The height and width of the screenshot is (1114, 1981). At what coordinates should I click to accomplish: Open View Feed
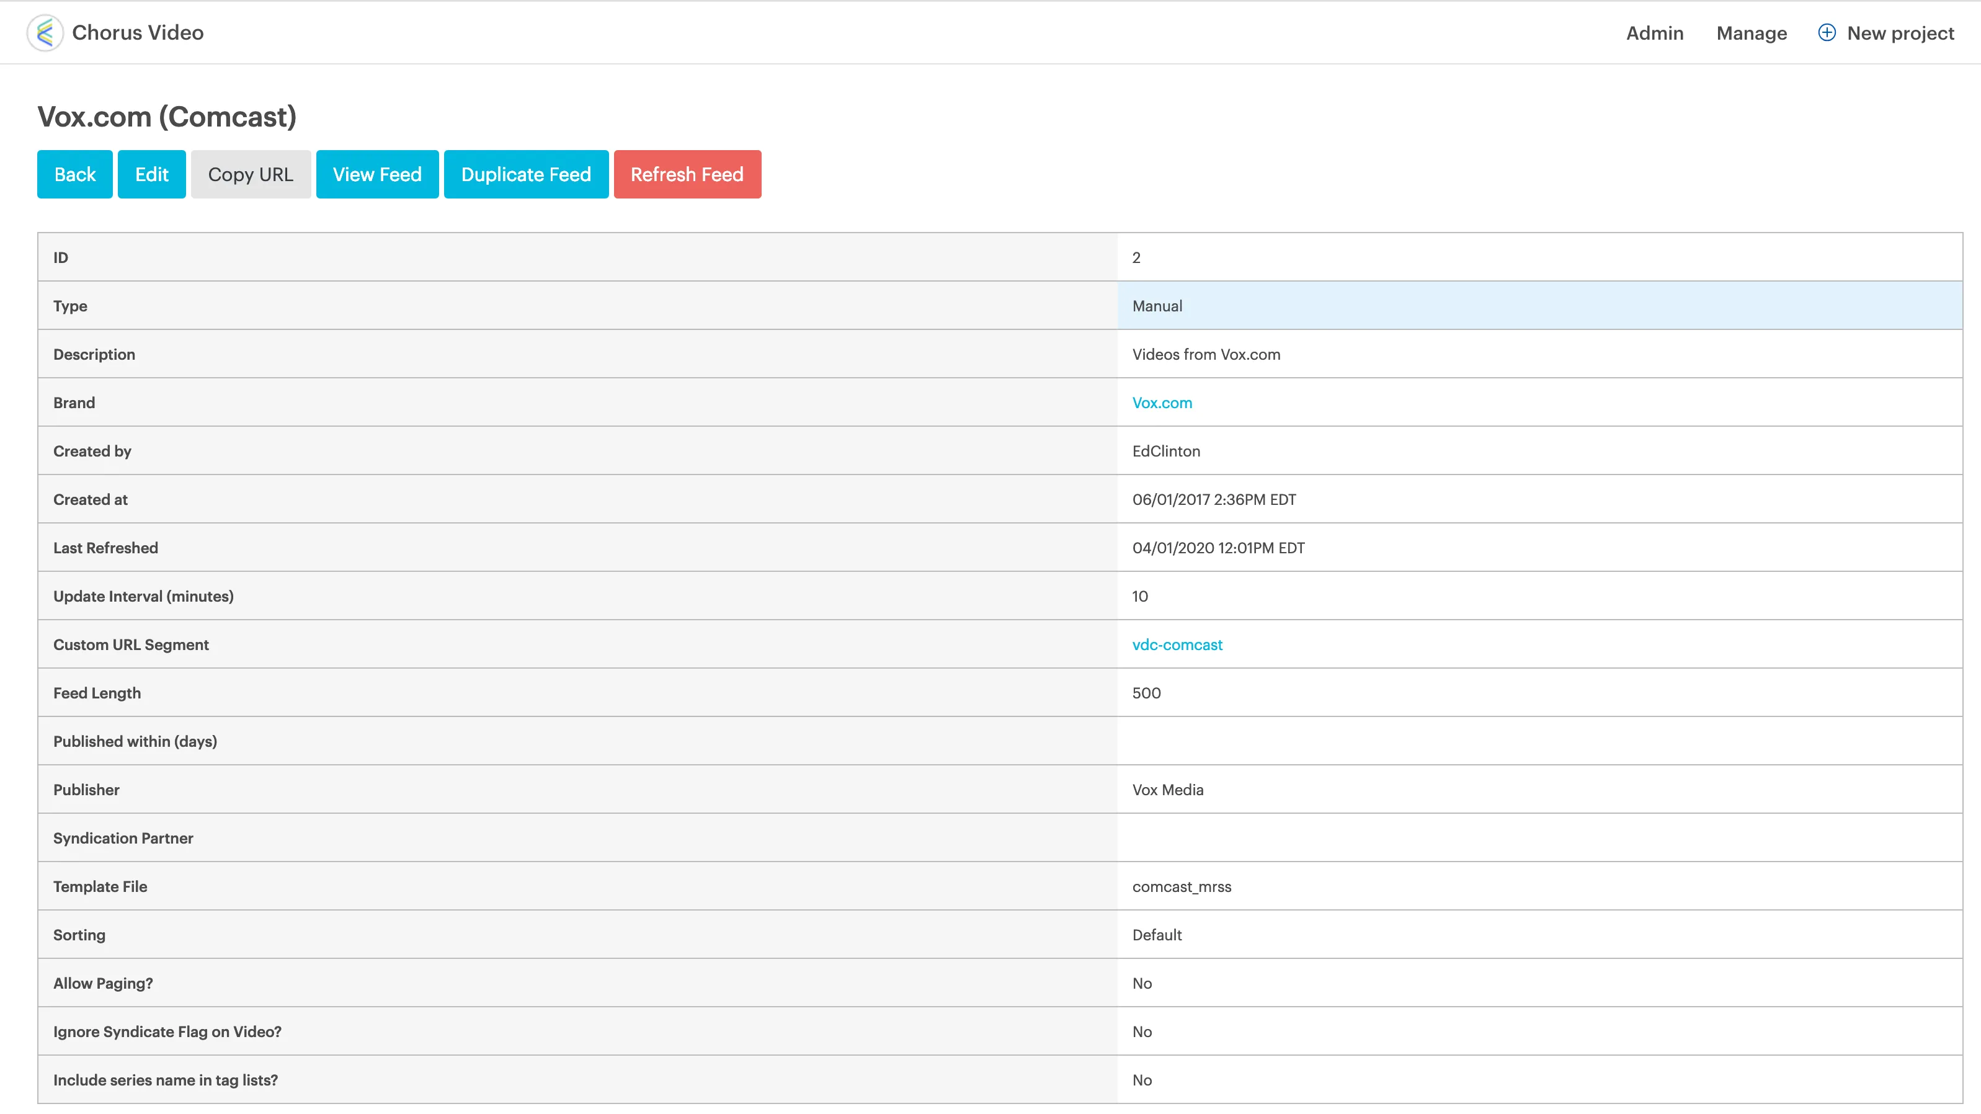378,175
